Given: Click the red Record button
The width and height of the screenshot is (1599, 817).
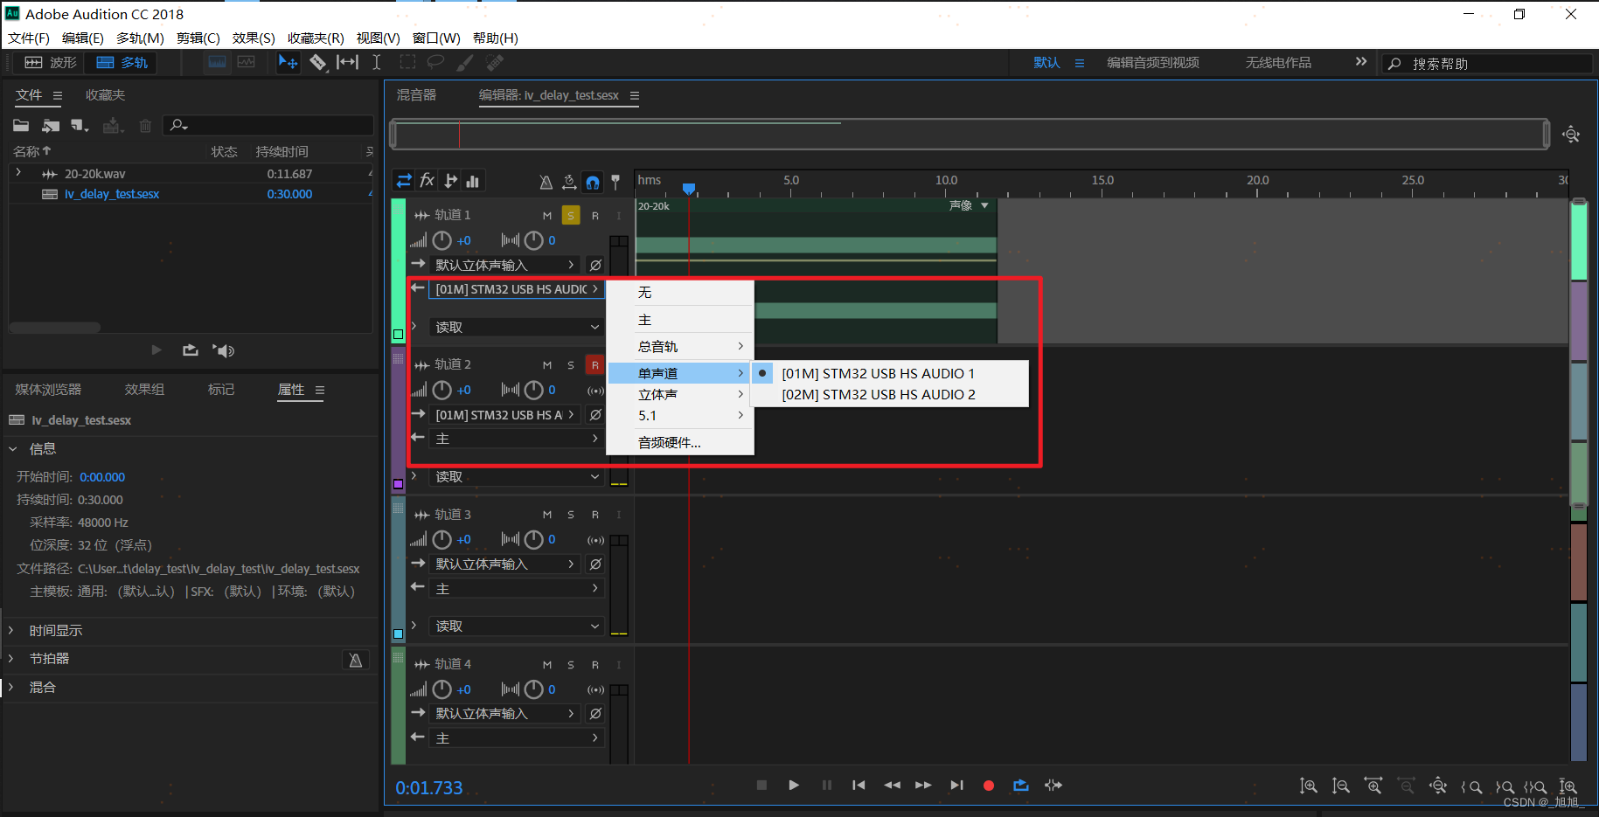Looking at the screenshot, I should [989, 786].
